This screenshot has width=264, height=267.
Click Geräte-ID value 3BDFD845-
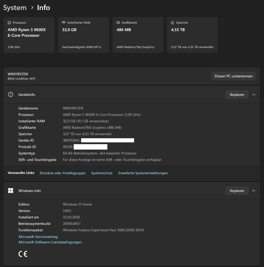pos(72,141)
